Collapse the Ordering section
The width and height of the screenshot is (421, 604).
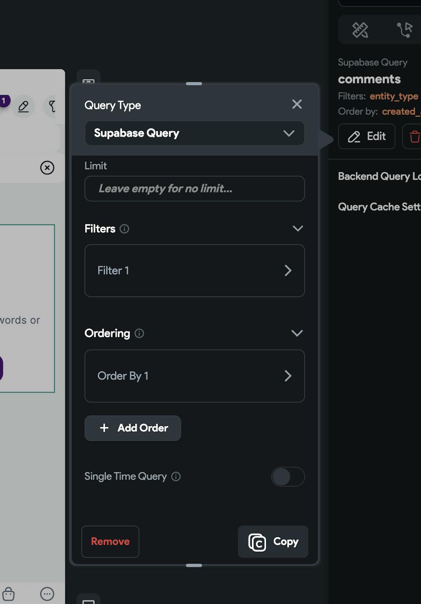297,333
